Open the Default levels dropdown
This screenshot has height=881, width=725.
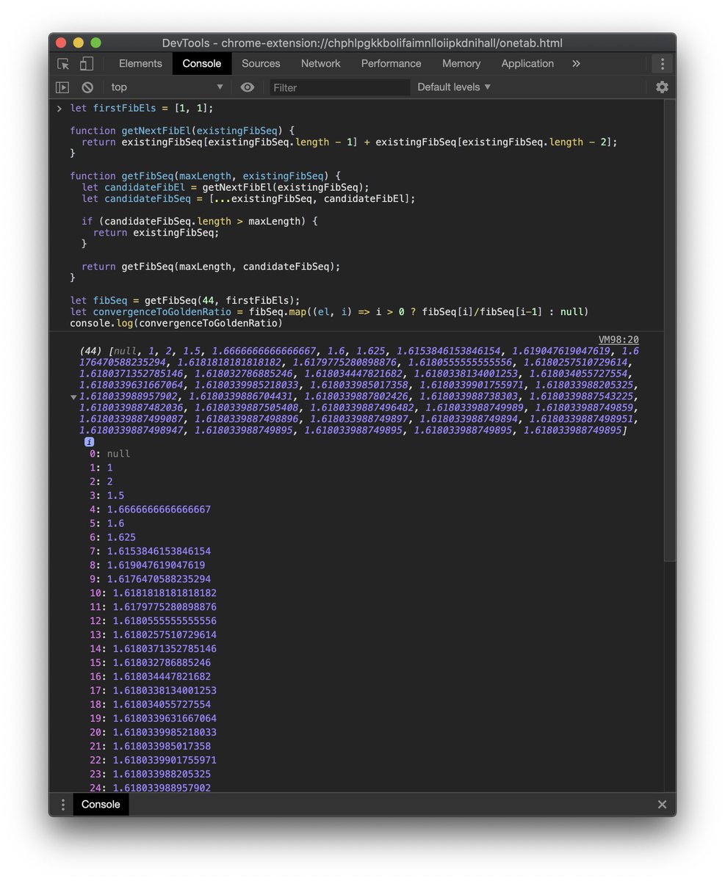[x=454, y=87]
